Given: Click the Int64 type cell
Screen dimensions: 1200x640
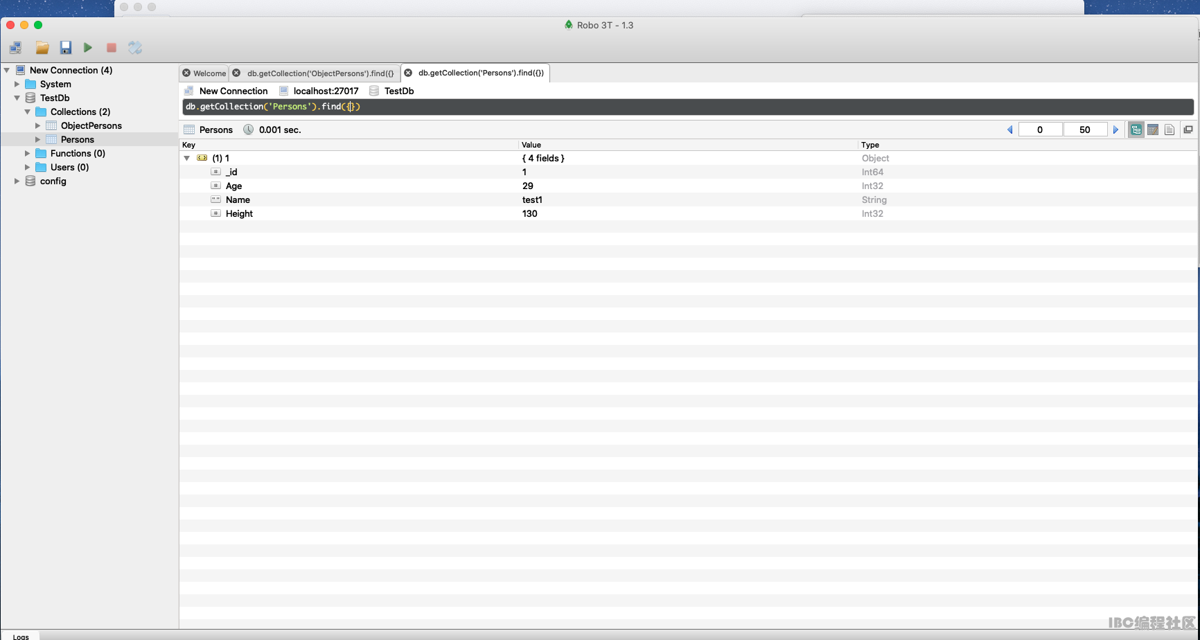Looking at the screenshot, I should [x=872, y=172].
